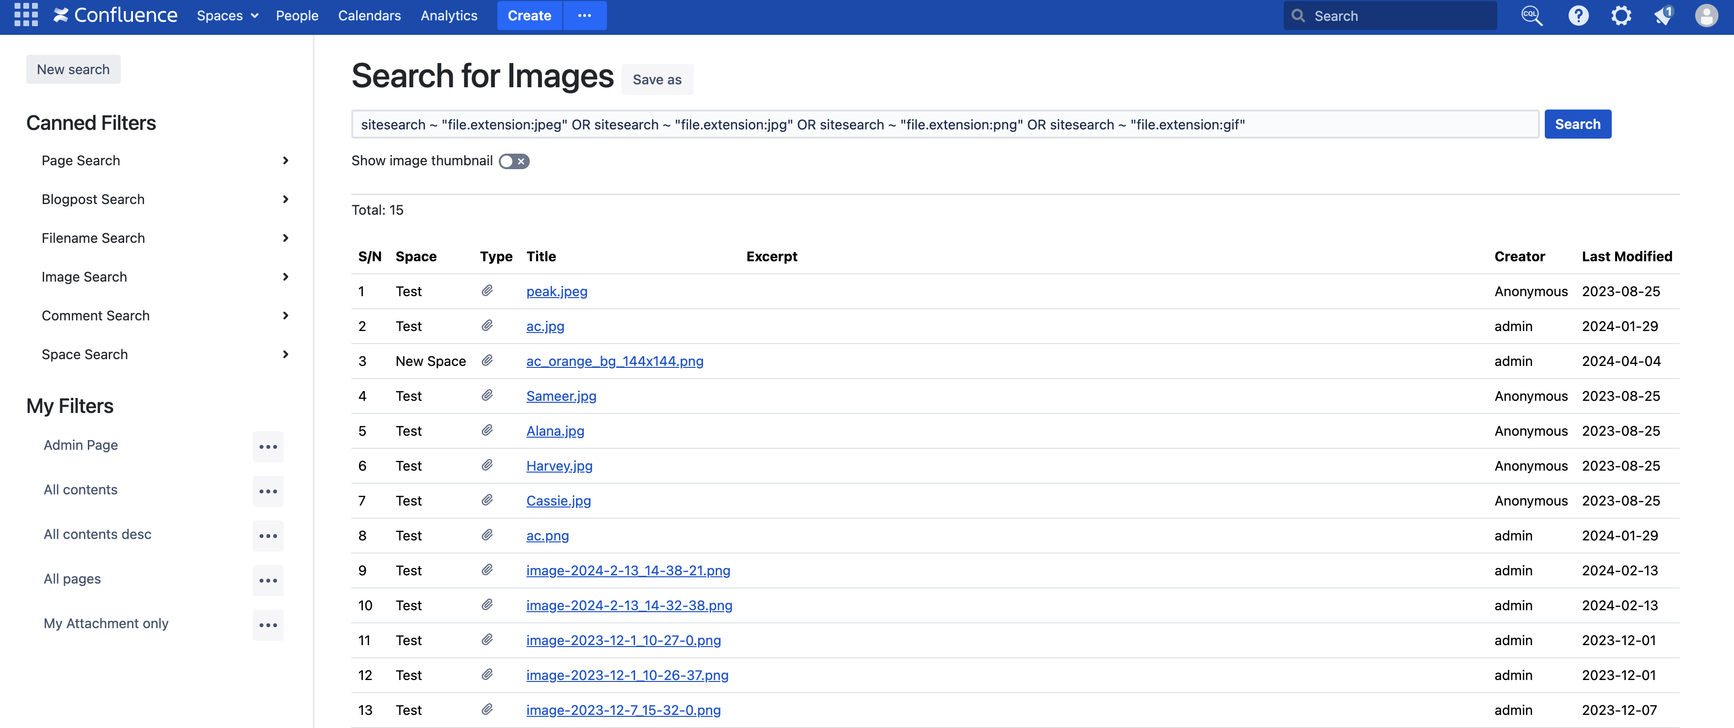Viewport: 1734px width, 728px height.
Task: Click the CQL advanced search icon
Action: click(1531, 16)
